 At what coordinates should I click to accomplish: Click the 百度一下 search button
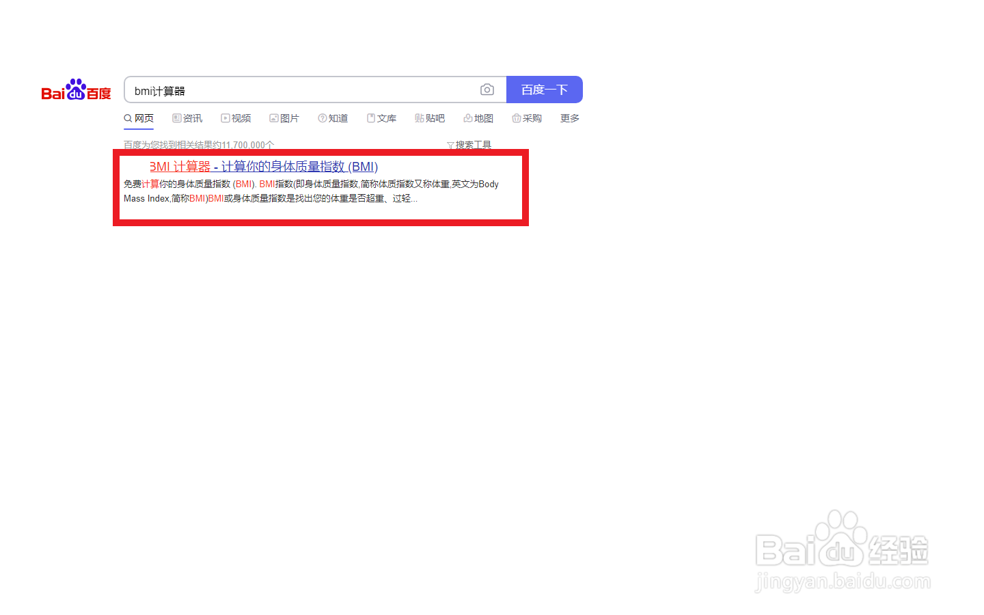pos(545,90)
